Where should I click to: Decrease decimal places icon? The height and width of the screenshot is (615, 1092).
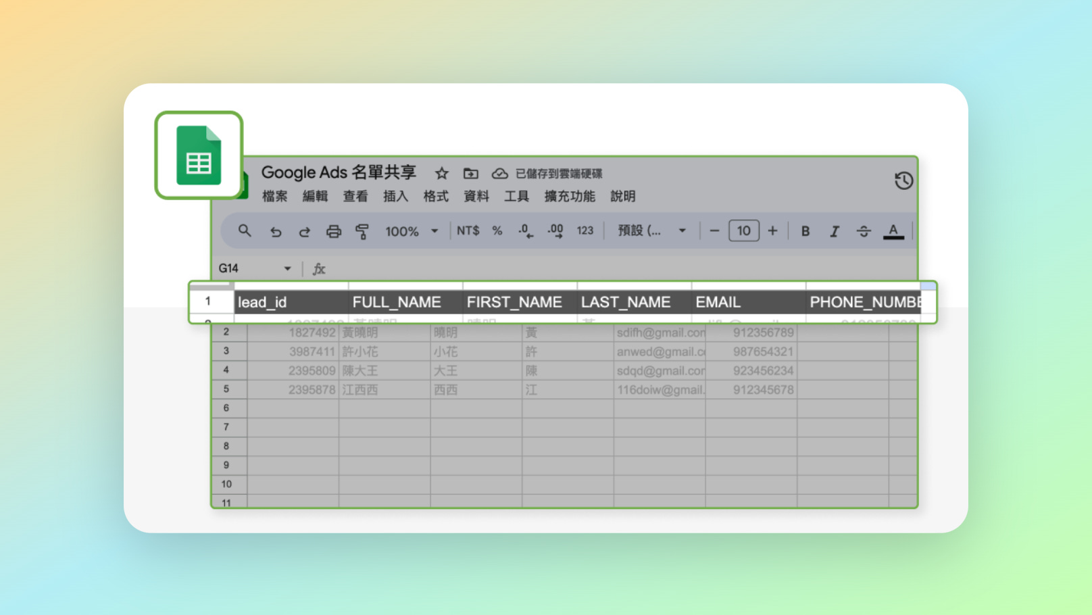tap(526, 231)
